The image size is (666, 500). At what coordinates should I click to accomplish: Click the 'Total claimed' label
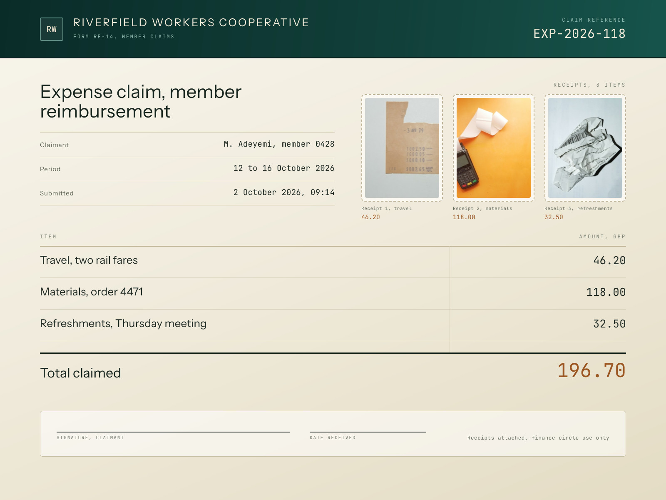click(x=80, y=373)
